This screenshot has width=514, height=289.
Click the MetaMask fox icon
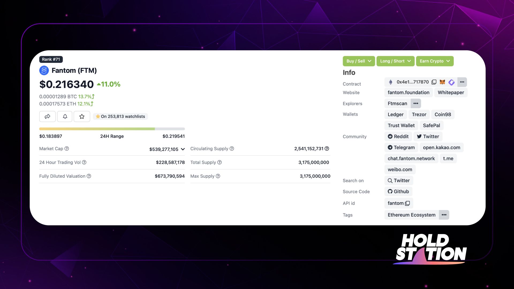pyautogui.click(x=442, y=82)
